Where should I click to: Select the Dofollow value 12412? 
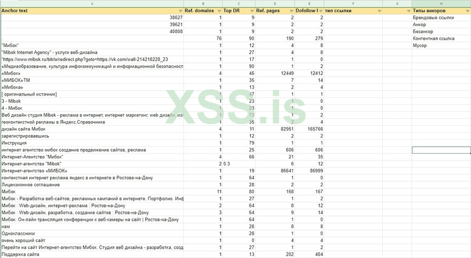pos(309,73)
